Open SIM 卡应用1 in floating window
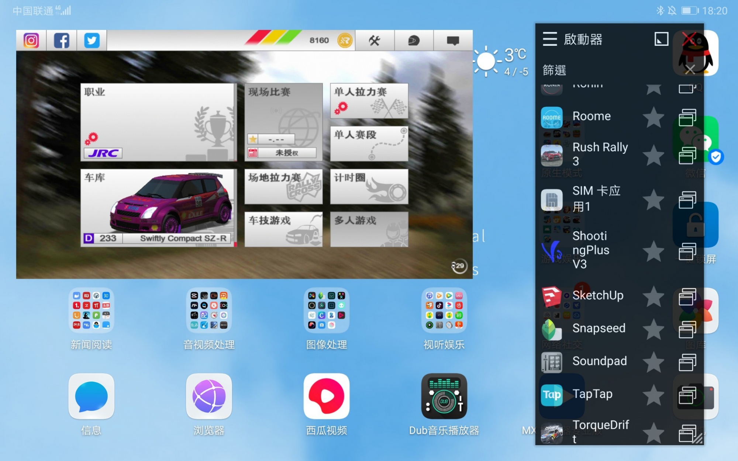 point(687,200)
